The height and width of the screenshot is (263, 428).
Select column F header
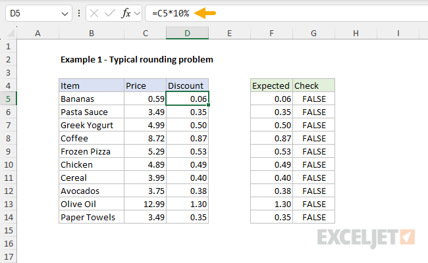point(271,34)
